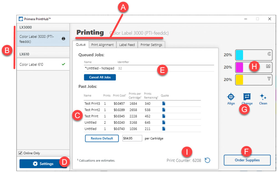Select the Color Label 610 printer
Viewport: 277px width, 172px height.
43,64
